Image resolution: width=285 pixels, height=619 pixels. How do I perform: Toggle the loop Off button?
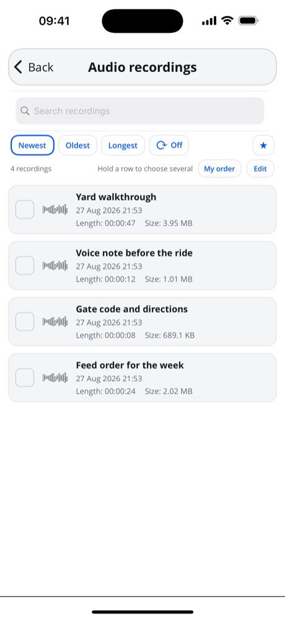pyautogui.click(x=169, y=145)
